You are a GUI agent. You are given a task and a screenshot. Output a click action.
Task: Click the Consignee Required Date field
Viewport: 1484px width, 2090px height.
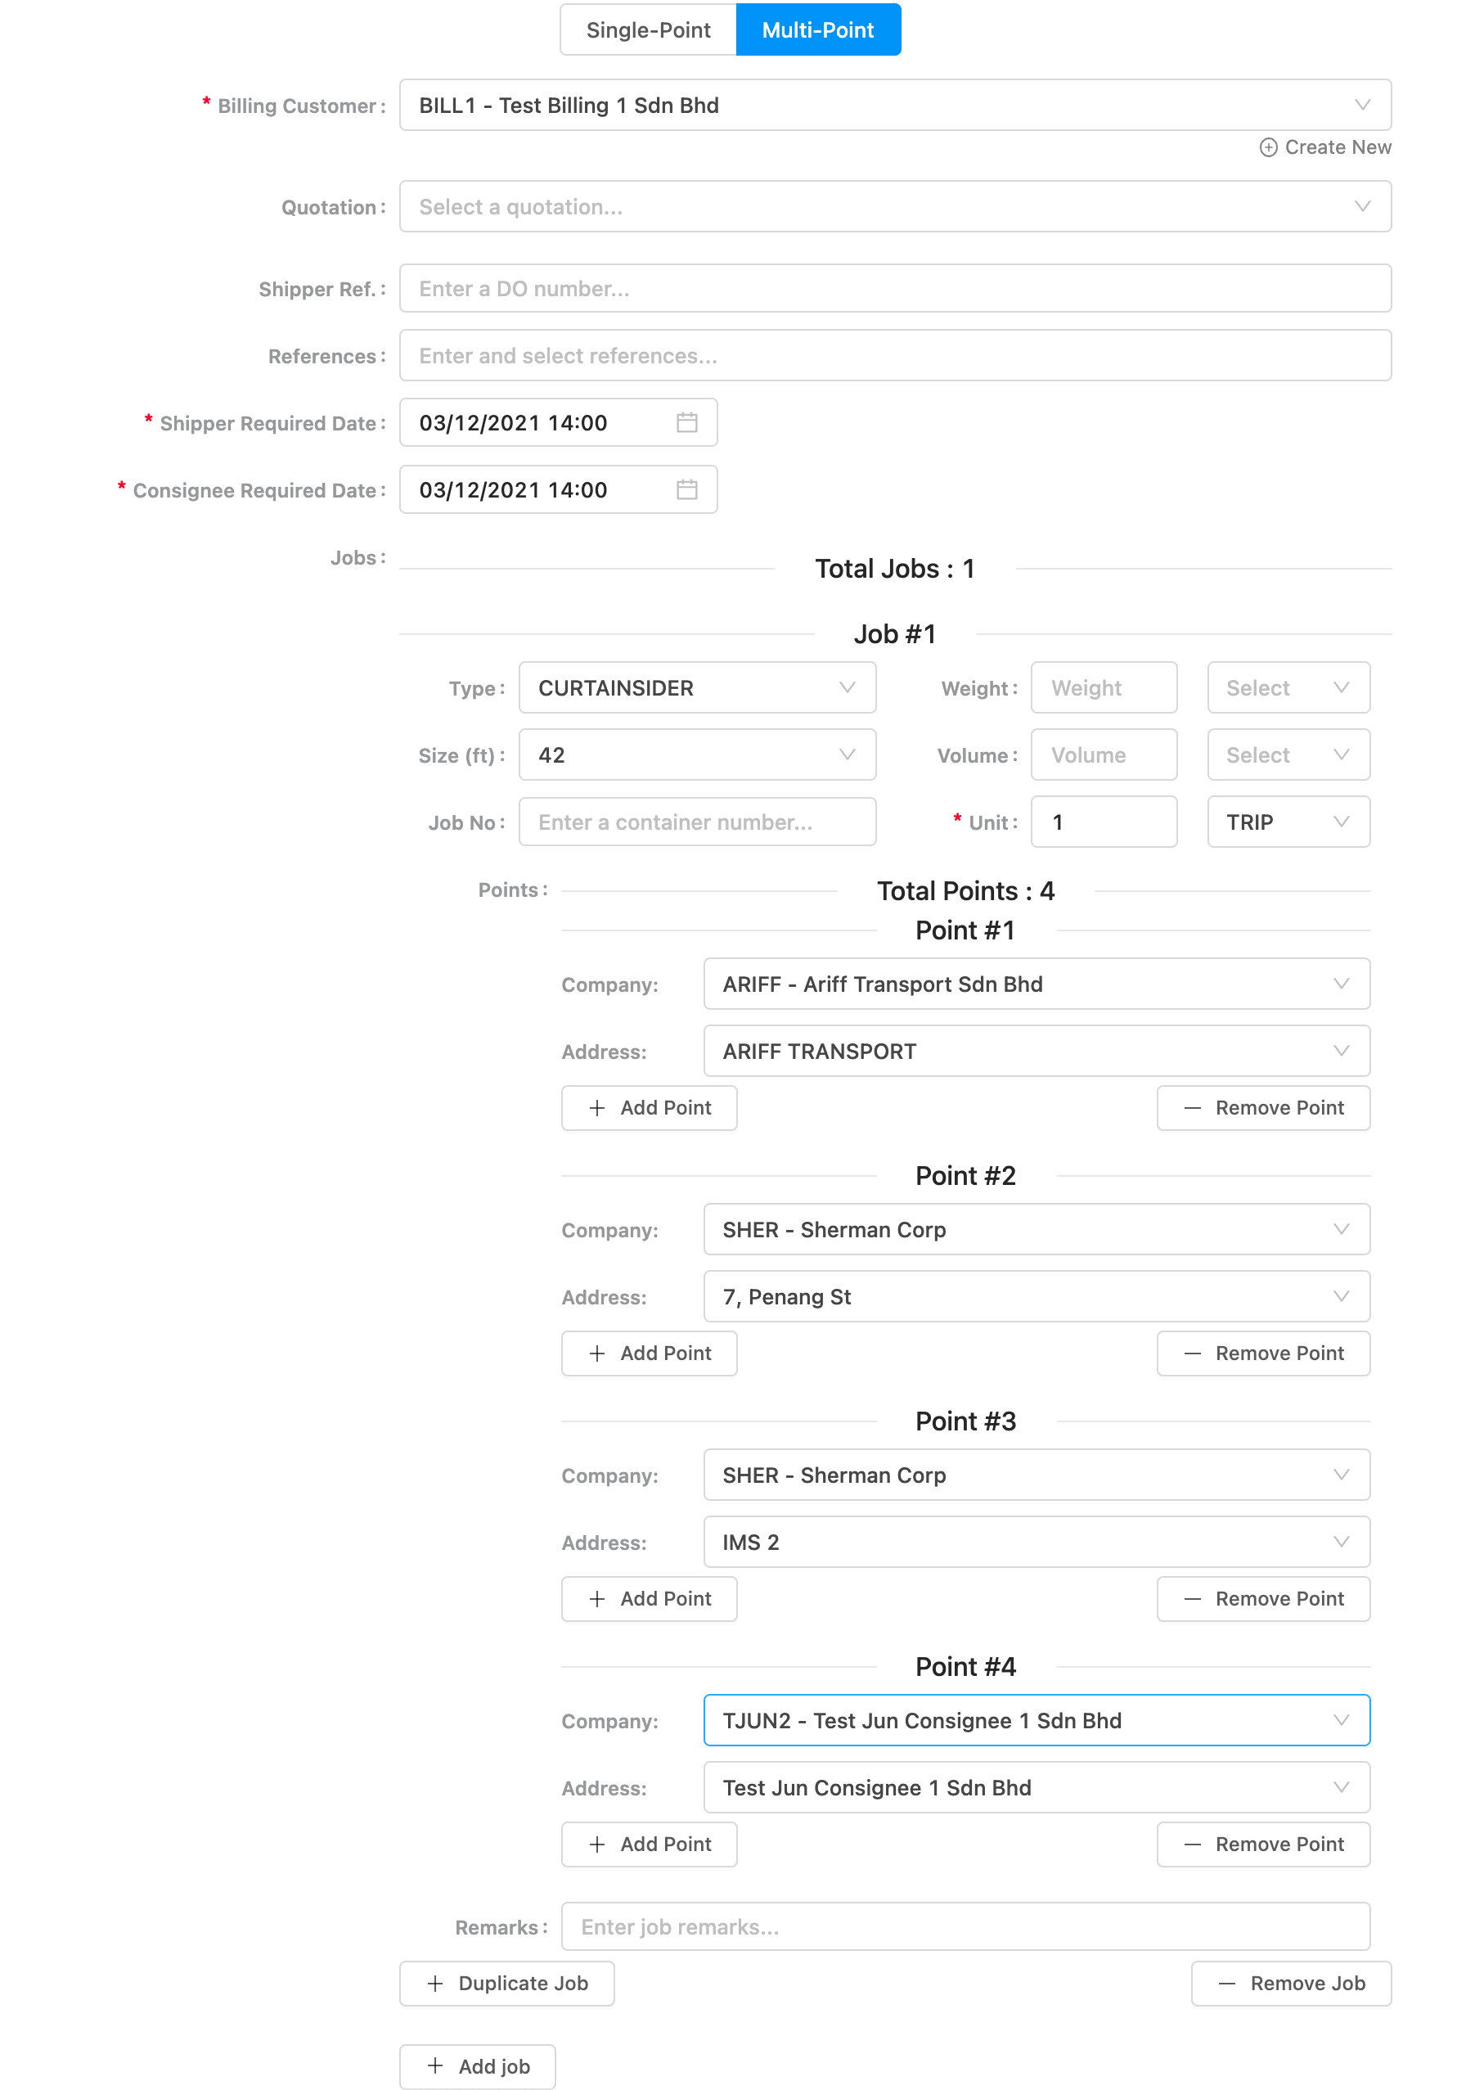(x=557, y=490)
